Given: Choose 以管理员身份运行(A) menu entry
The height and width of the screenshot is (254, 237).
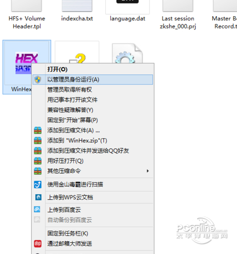Looking at the screenshot, I should pos(93,79).
